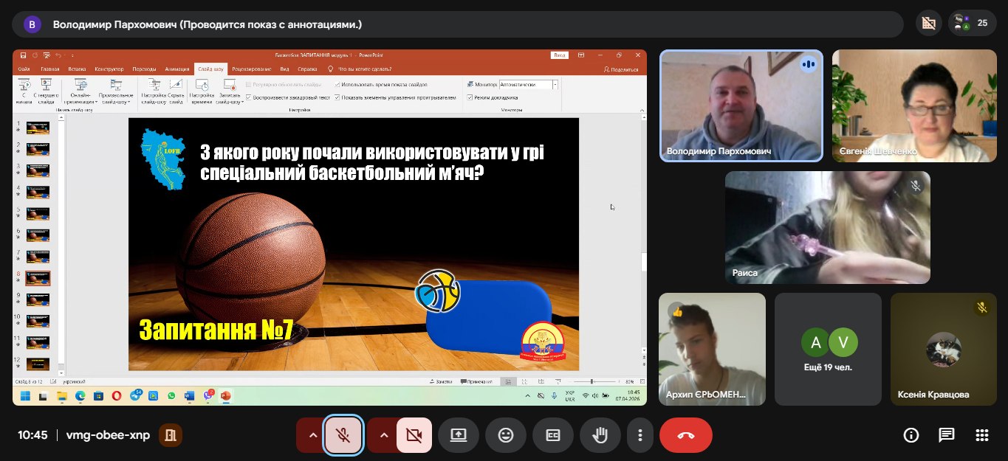Screen dimensions: 1008x461
Task: Unmute the microphone button
Action: (343, 435)
